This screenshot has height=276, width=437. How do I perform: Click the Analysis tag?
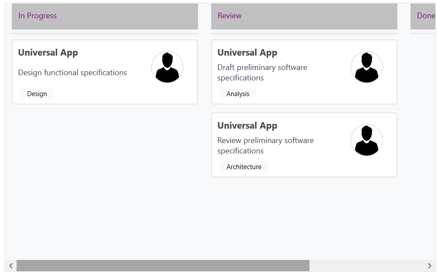238,94
